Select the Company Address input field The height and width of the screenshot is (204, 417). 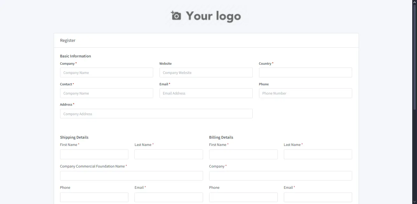(156, 114)
